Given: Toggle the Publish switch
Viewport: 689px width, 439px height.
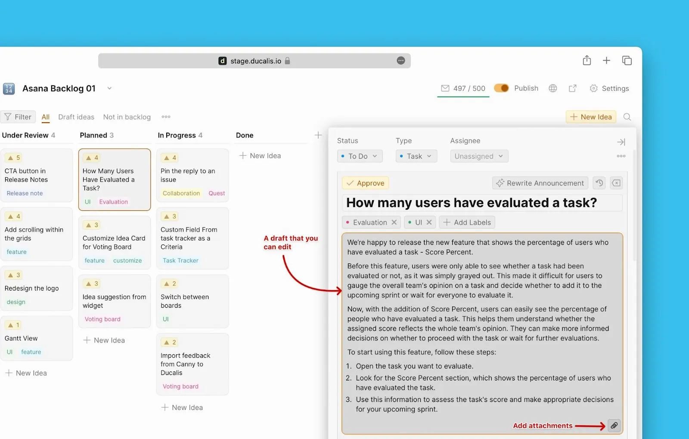Looking at the screenshot, I should (x=501, y=88).
